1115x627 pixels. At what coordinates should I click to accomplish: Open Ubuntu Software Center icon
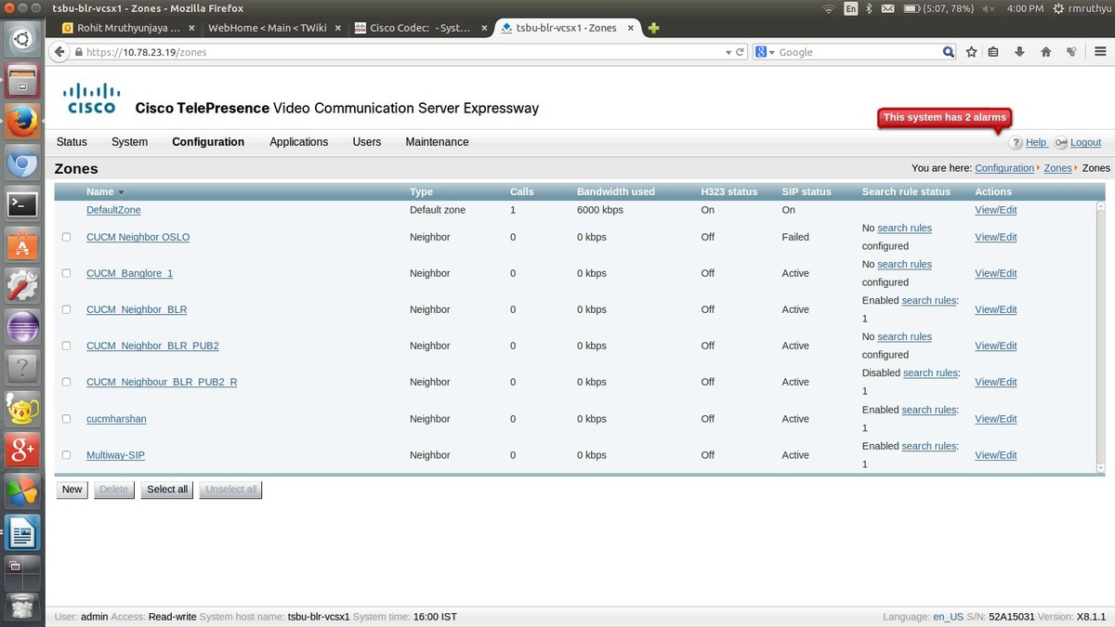click(x=22, y=244)
